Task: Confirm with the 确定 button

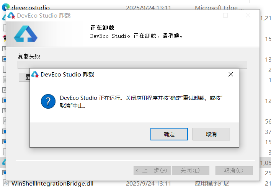Action: (x=169, y=134)
